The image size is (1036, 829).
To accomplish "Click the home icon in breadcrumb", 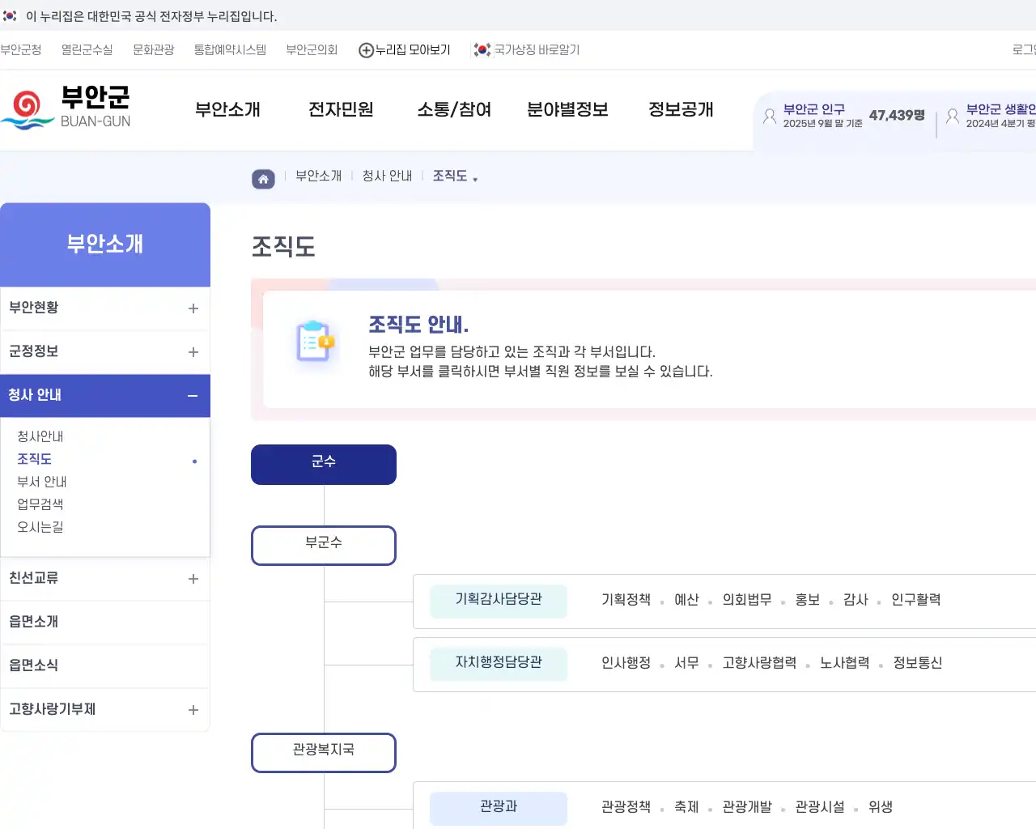I will [263, 179].
